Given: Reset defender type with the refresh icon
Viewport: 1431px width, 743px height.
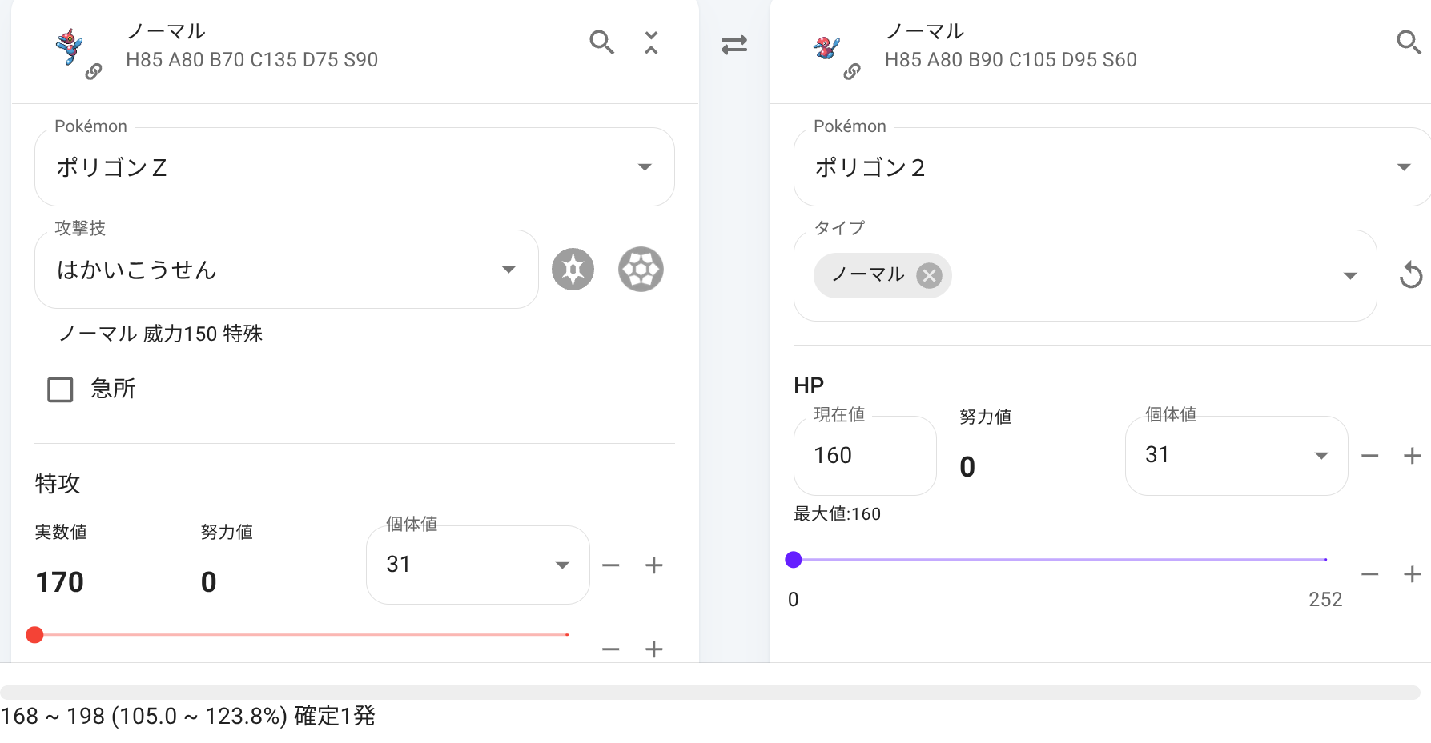Looking at the screenshot, I should (x=1410, y=275).
